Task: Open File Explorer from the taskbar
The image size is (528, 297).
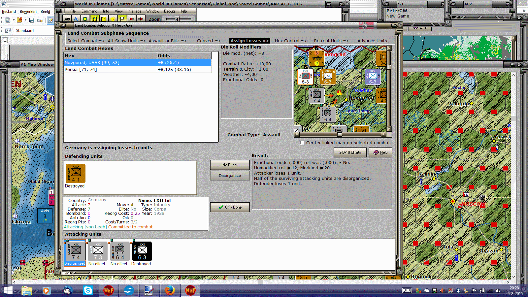Action: [27, 290]
